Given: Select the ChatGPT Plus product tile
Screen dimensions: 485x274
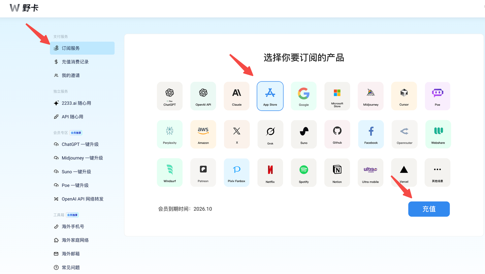Looking at the screenshot, I should (170, 96).
